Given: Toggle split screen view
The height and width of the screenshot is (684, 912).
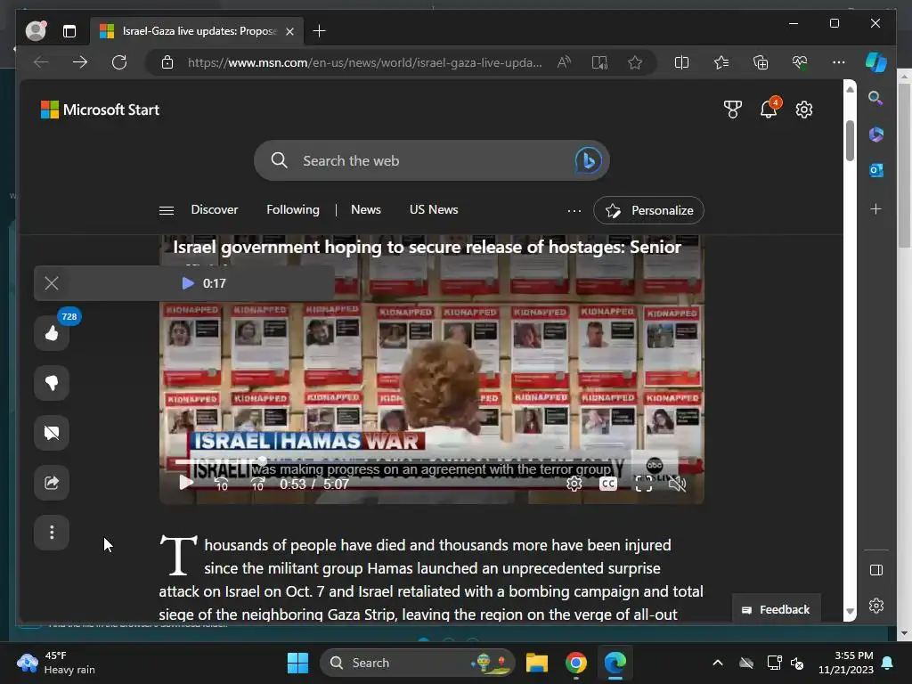Looking at the screenshot, I should [x=681, y=62].
